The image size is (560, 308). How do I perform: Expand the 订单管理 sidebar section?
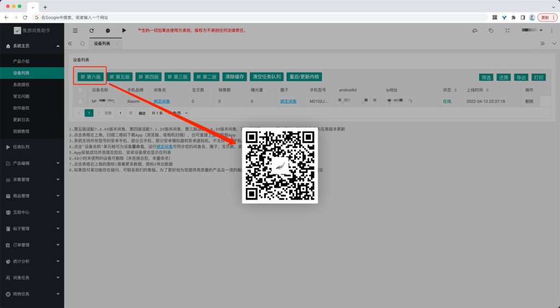click(32, 245)
